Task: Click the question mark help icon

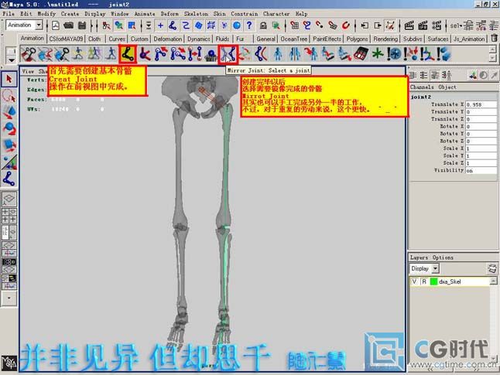Action: [x=249, y=26]
